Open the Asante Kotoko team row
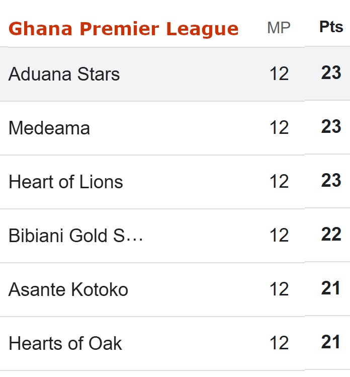350x377 pixels. 68,290
